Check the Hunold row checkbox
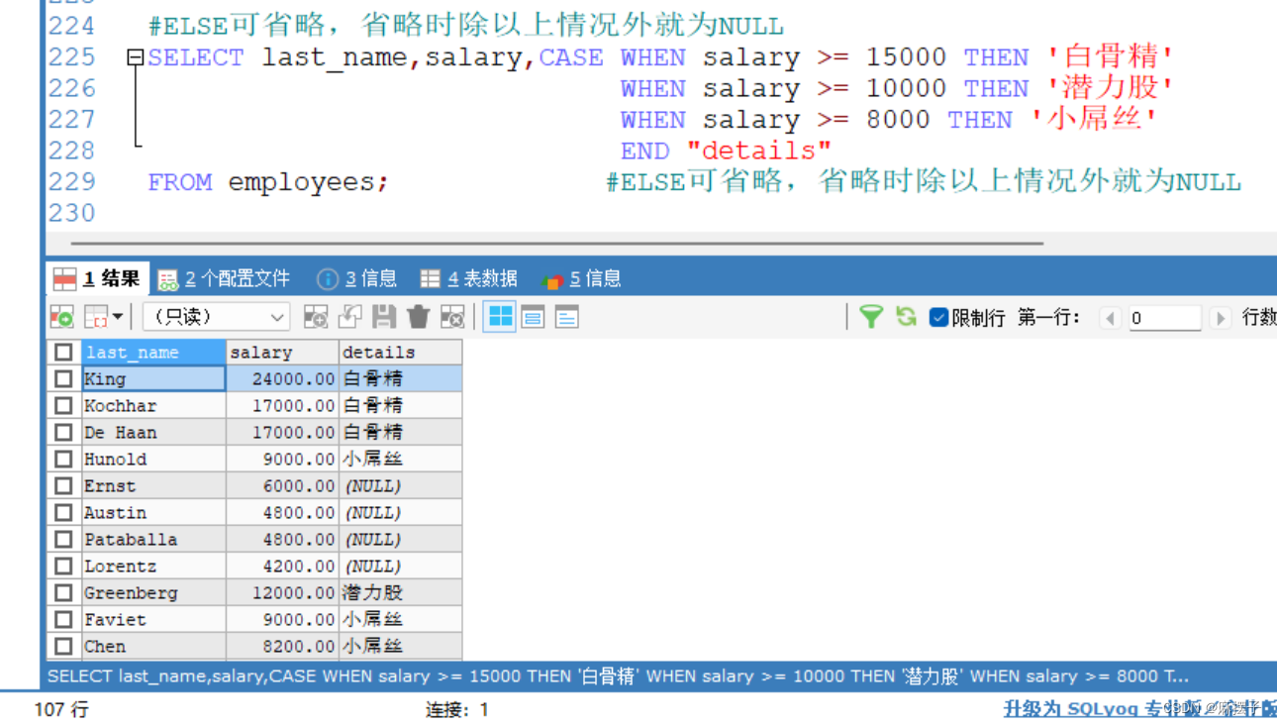The width and height of the screenshot is (1277, 725). pos(64,459)
